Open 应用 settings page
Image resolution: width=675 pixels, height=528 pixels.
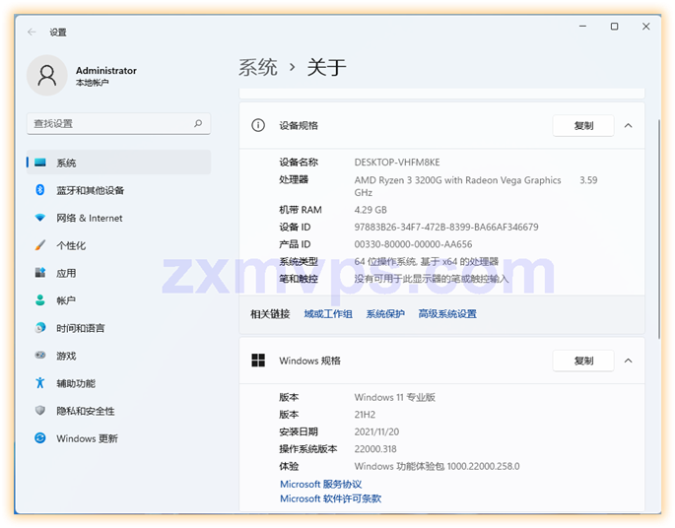119,273
